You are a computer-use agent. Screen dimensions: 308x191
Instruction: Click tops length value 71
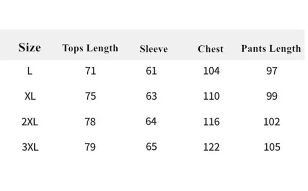pos(90,71)
